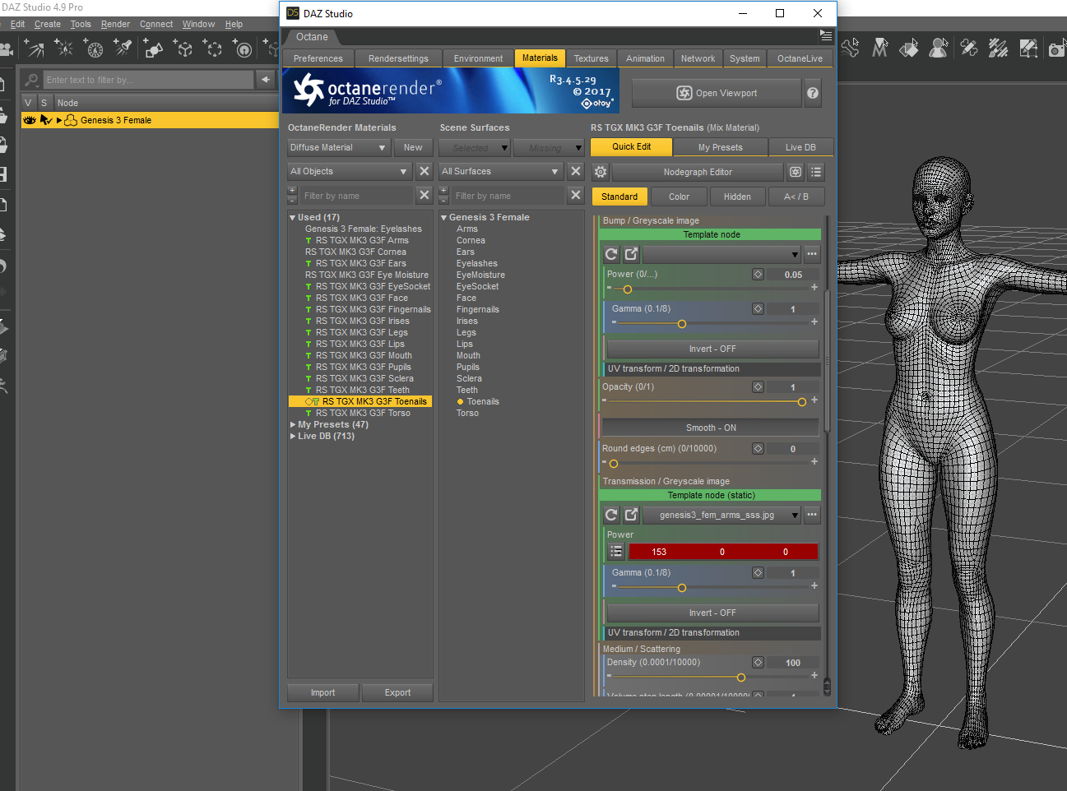The image size is (1067, 791).
Task: Switch to My Presets button
Action: pyautogui.click(x=721, y=147)
